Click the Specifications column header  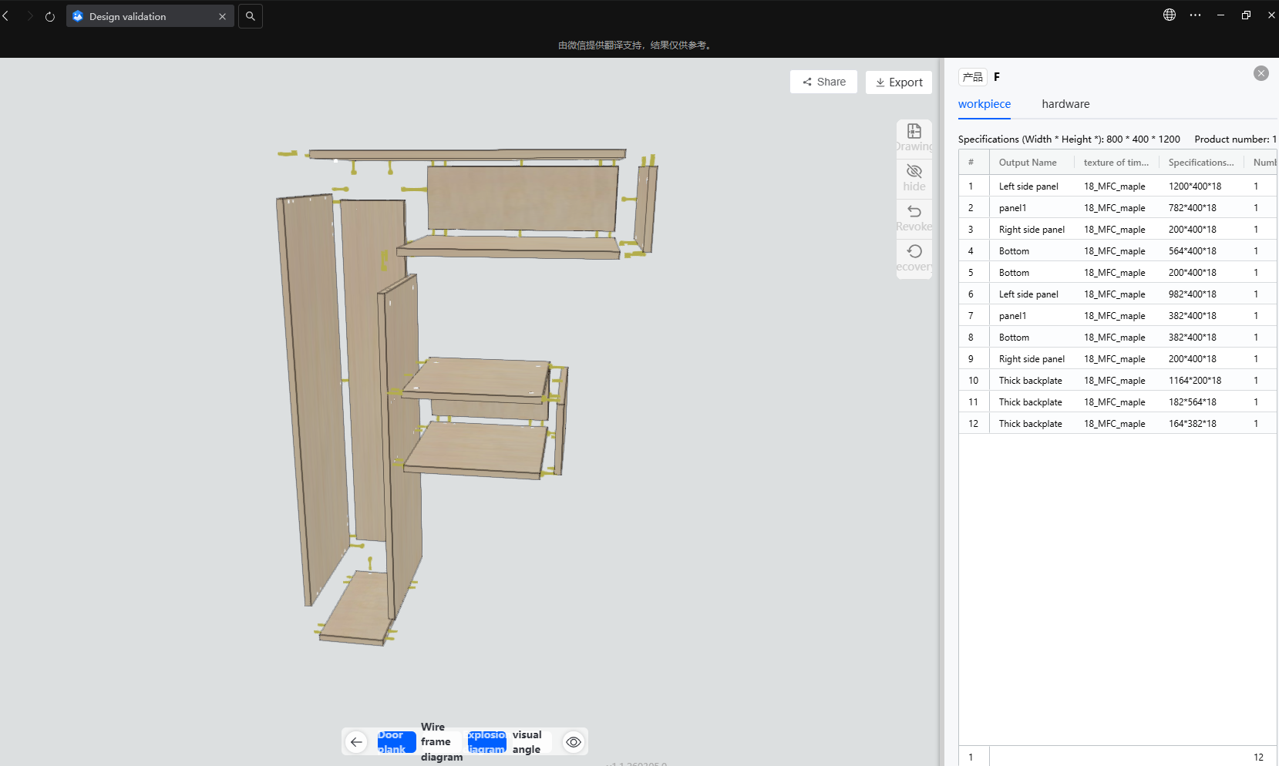pyautogui.click(x=1201, y=163)
